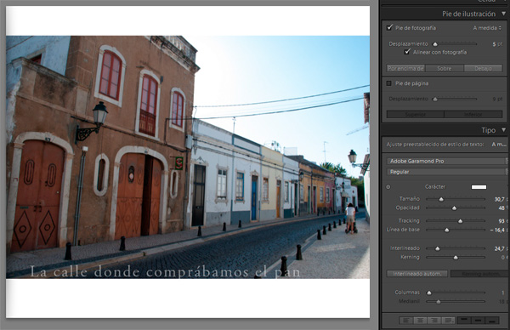The width and height of the screenshot is (510, 330).
Task: Click the Interlineado value 24,7
Action: click(x=500, y=248)
